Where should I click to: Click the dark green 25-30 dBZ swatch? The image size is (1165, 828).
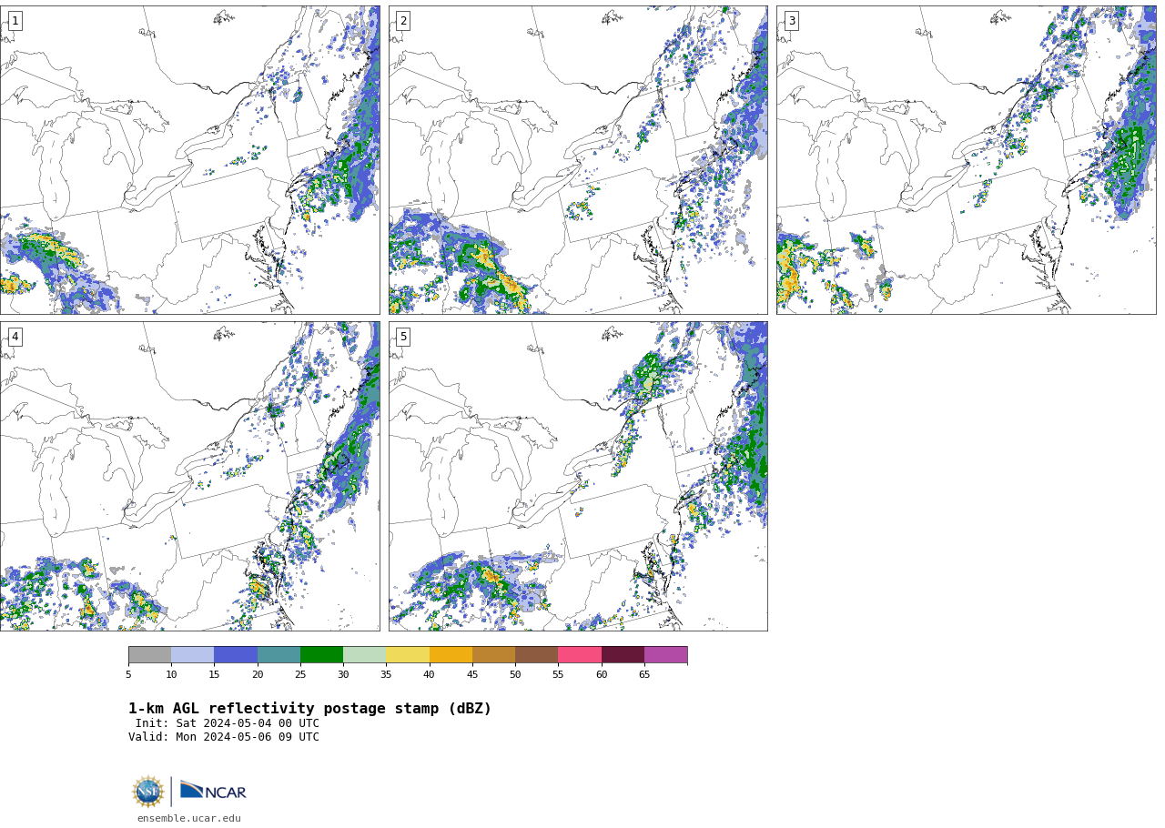pos(321,655)
